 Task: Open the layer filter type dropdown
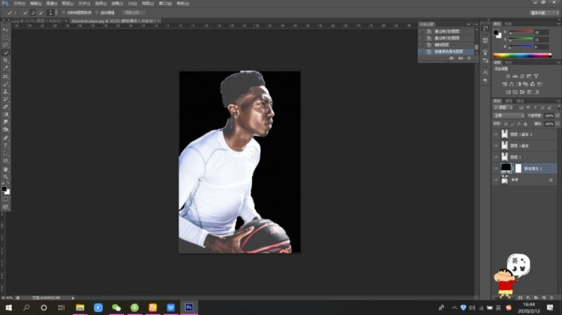click(503, 107)
